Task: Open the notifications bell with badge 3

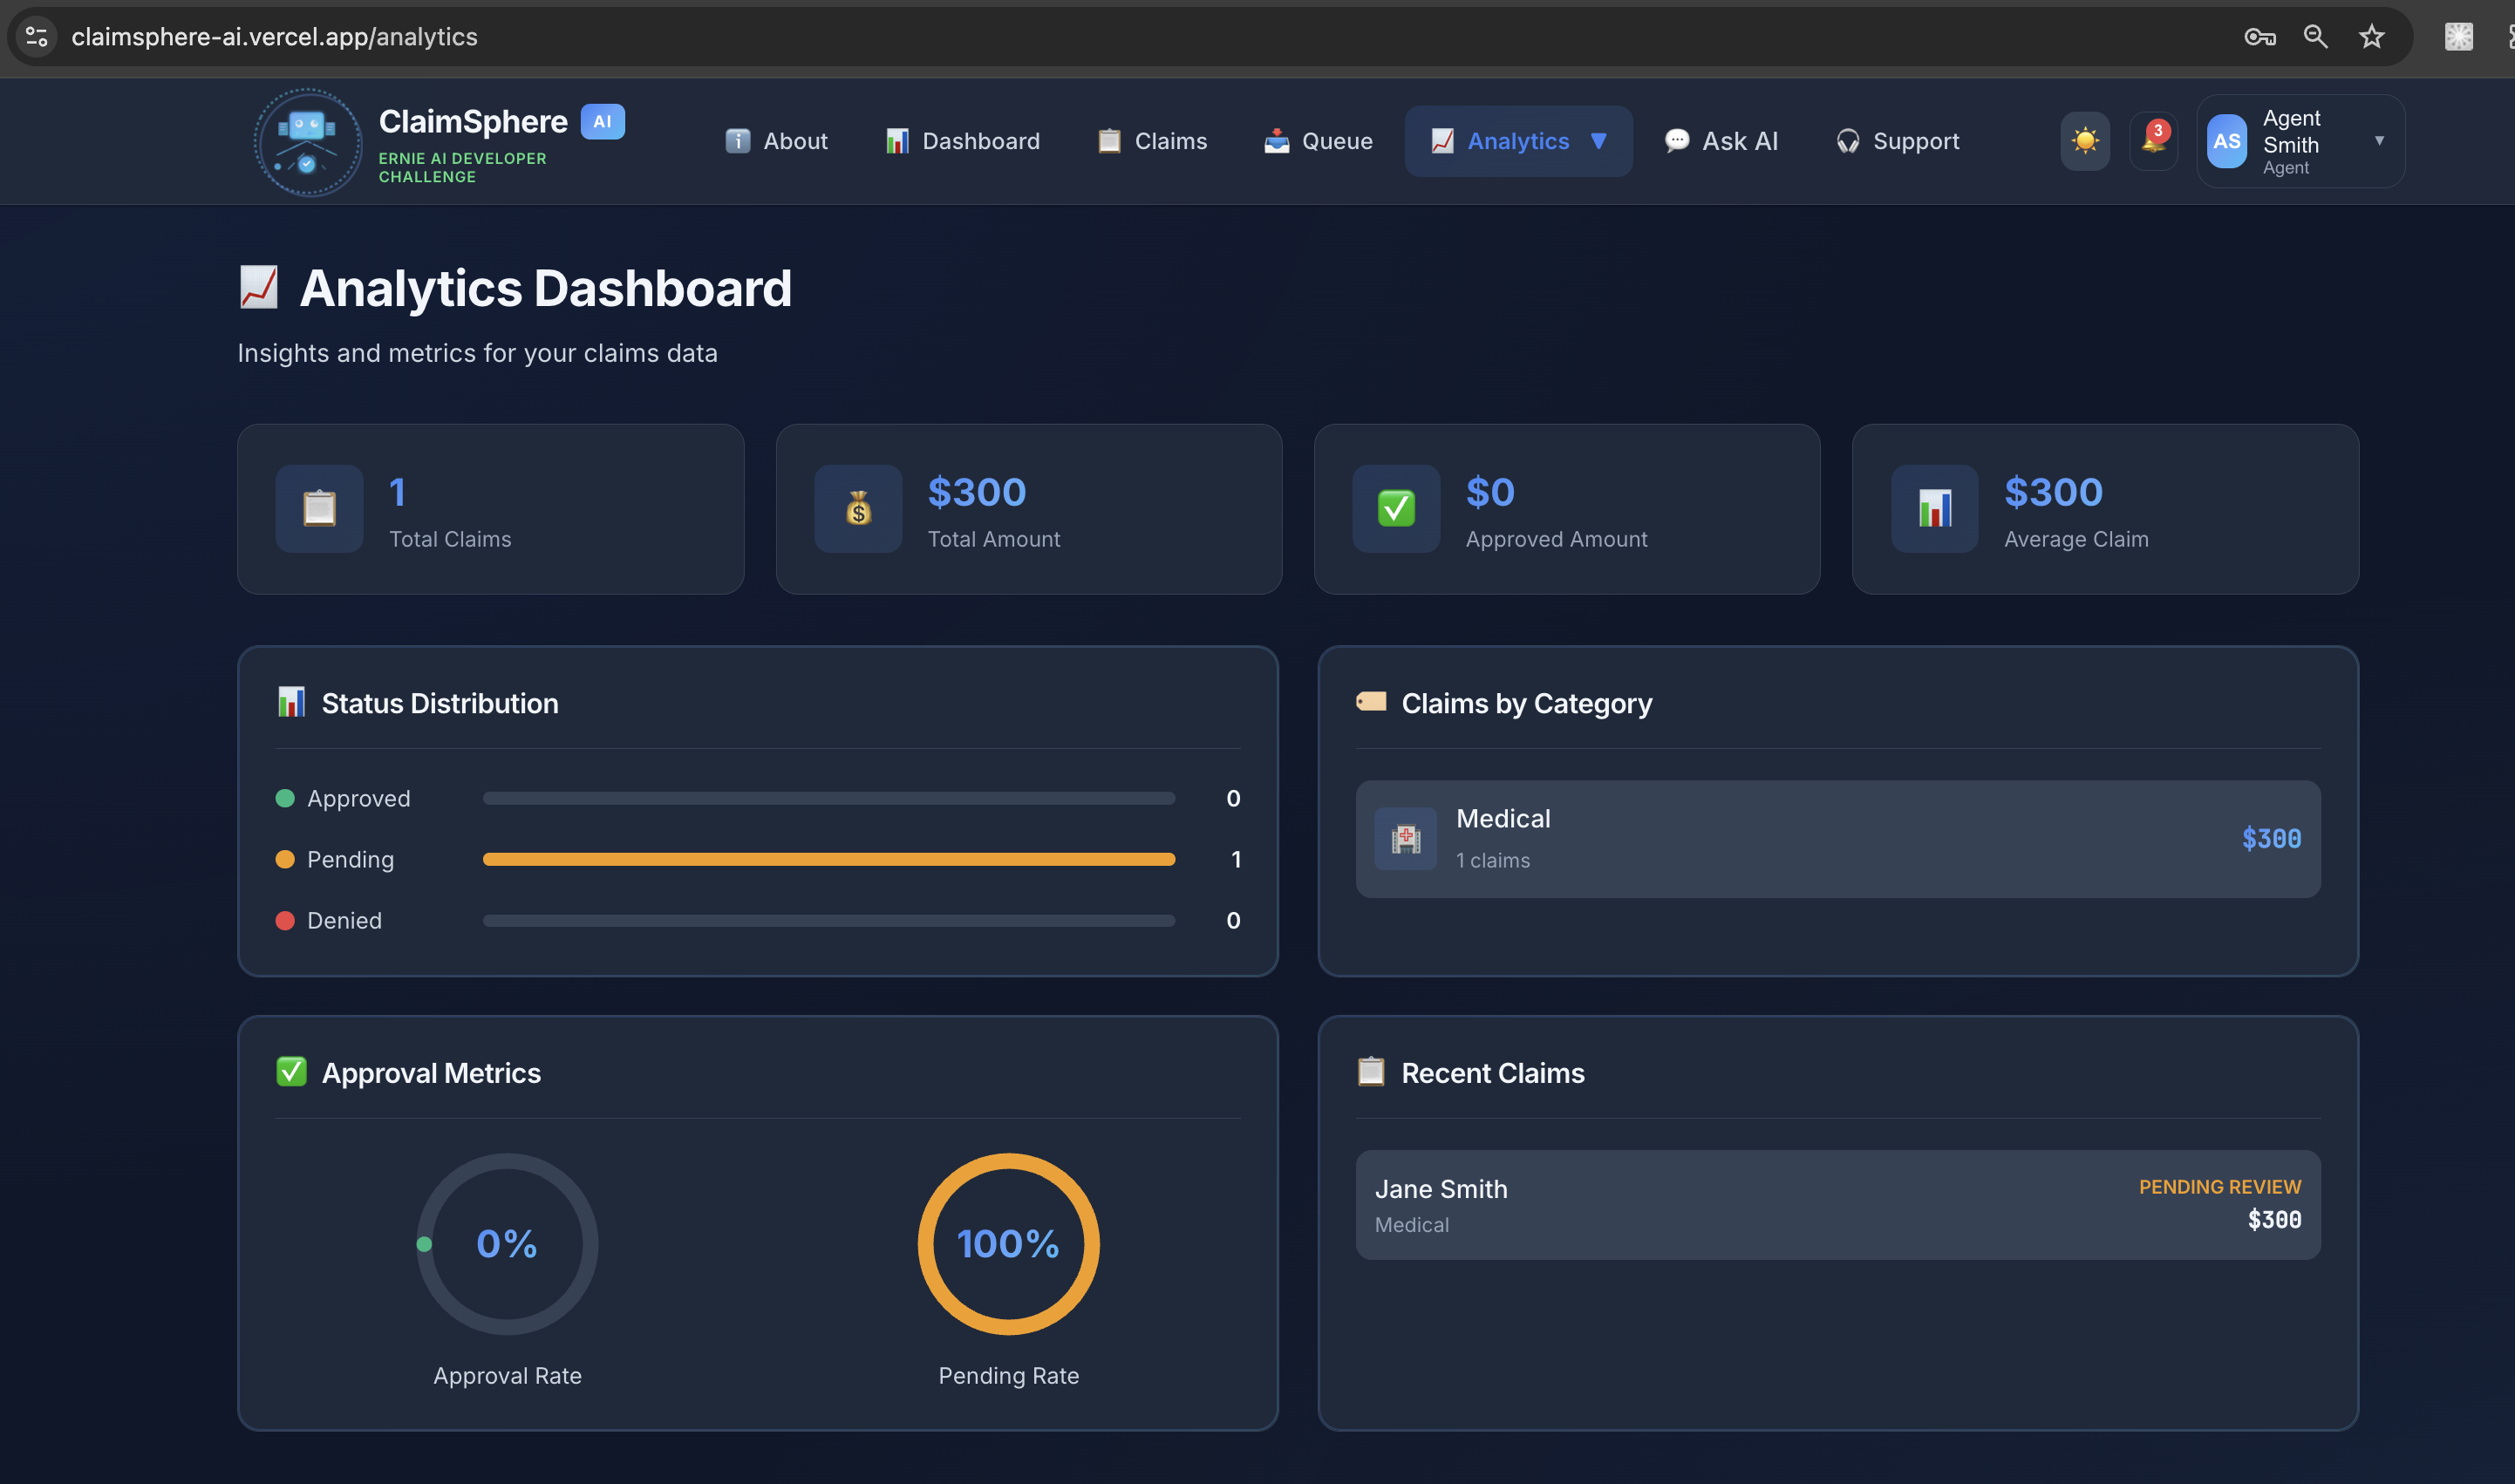Action: click(2153, 141)
